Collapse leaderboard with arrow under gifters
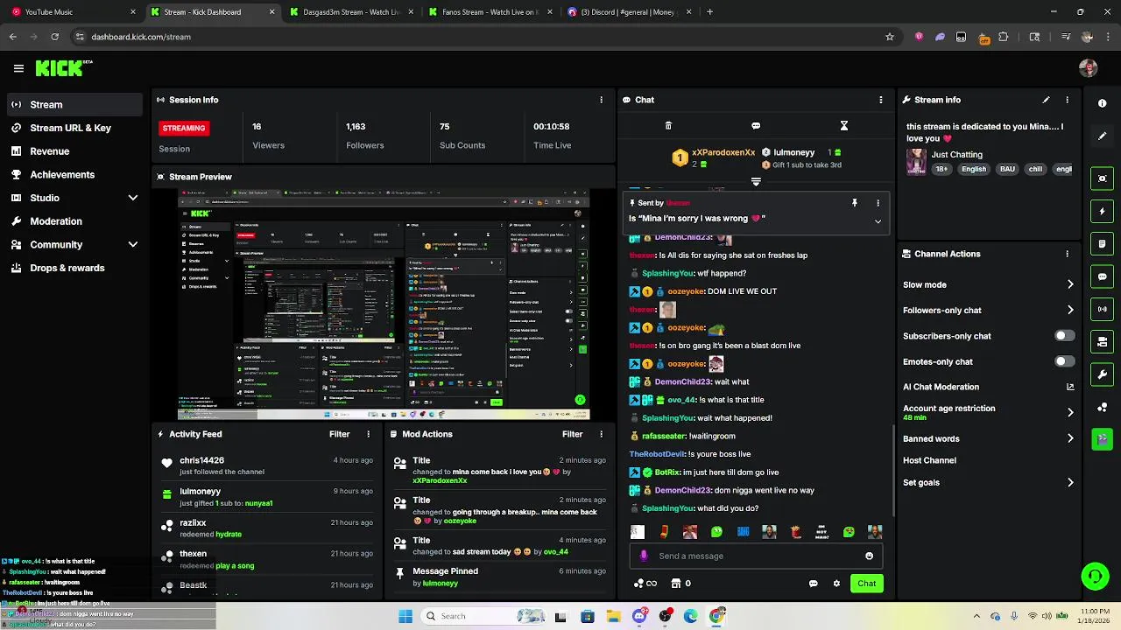This screenshot has width=1121, height=630. pos(756,182)
